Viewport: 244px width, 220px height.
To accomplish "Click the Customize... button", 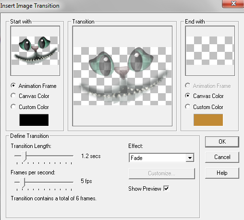I will point(162,173).
